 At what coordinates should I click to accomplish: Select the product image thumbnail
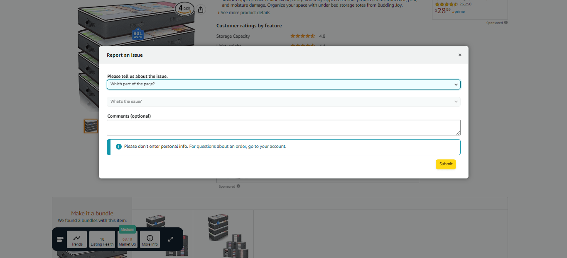click(x=91, y=126)
